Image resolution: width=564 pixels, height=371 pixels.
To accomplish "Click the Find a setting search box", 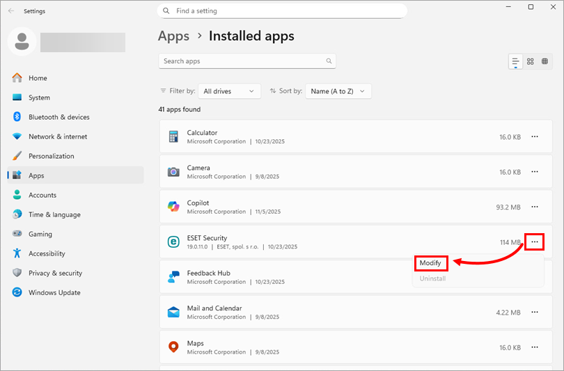I will coord(282,11).
